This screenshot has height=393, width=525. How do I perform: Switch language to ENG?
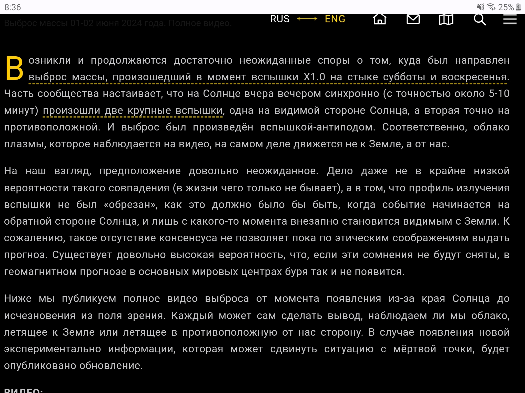point(335,19)
